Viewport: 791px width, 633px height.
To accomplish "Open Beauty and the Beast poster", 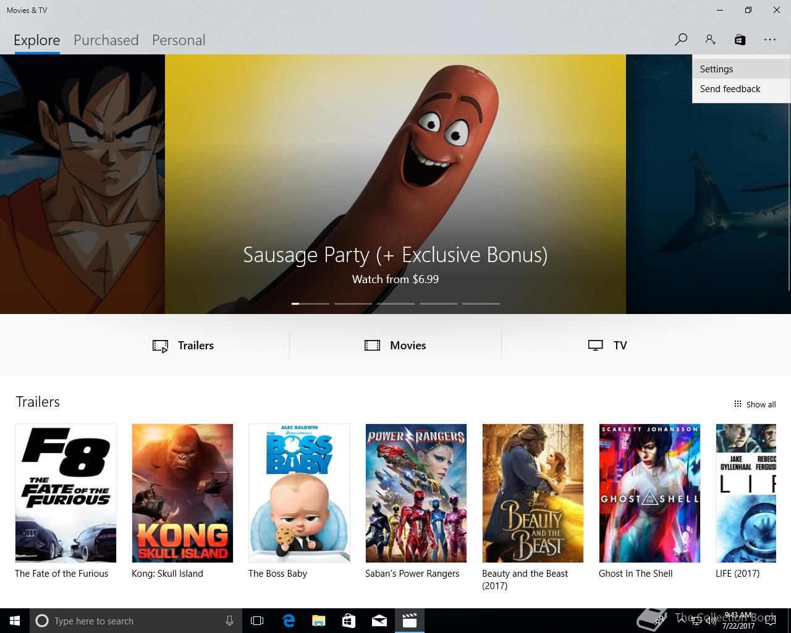I will 533,493.
